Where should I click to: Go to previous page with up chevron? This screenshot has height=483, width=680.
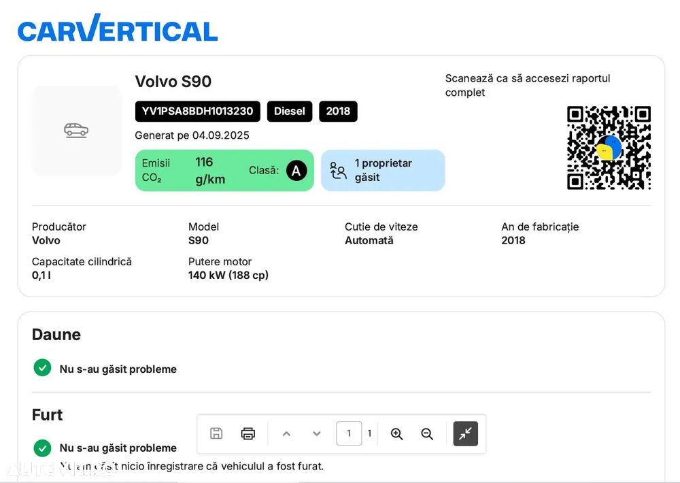pos(286,433)
